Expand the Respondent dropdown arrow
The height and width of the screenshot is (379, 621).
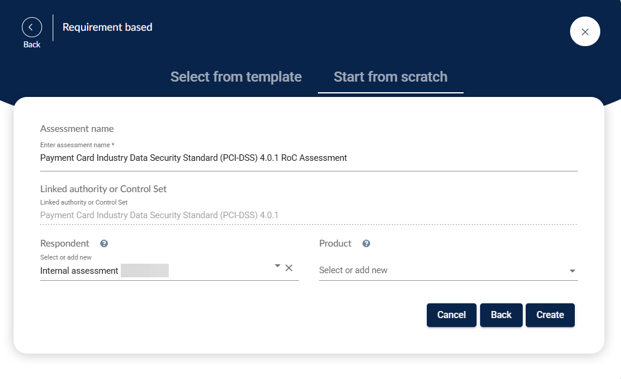(x=277, y=267)
